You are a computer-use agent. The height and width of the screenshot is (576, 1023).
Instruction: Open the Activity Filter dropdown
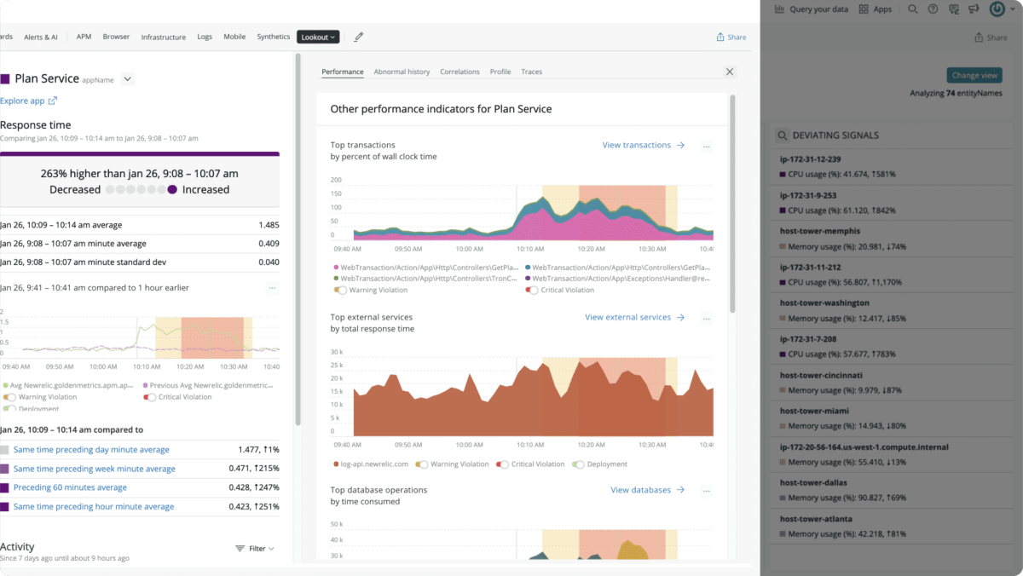click(256, 549)
